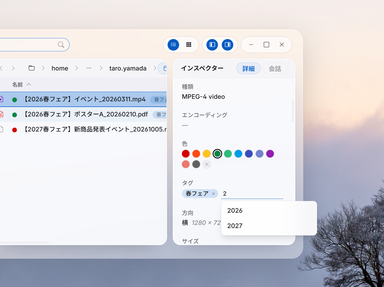Open the 会話 tab in inspector
This screenshot has height=287, width=384.
275,68
